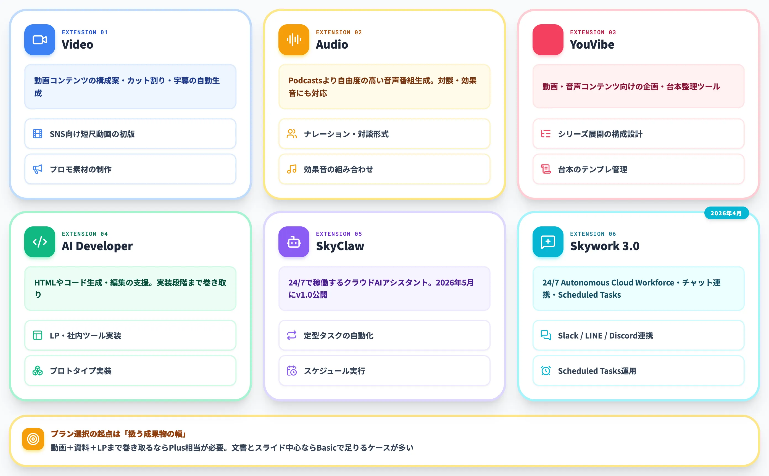This screenshot has width=769, height=476.
Task: Click the blue Video camera icon
Action: (x=40, y=40)
